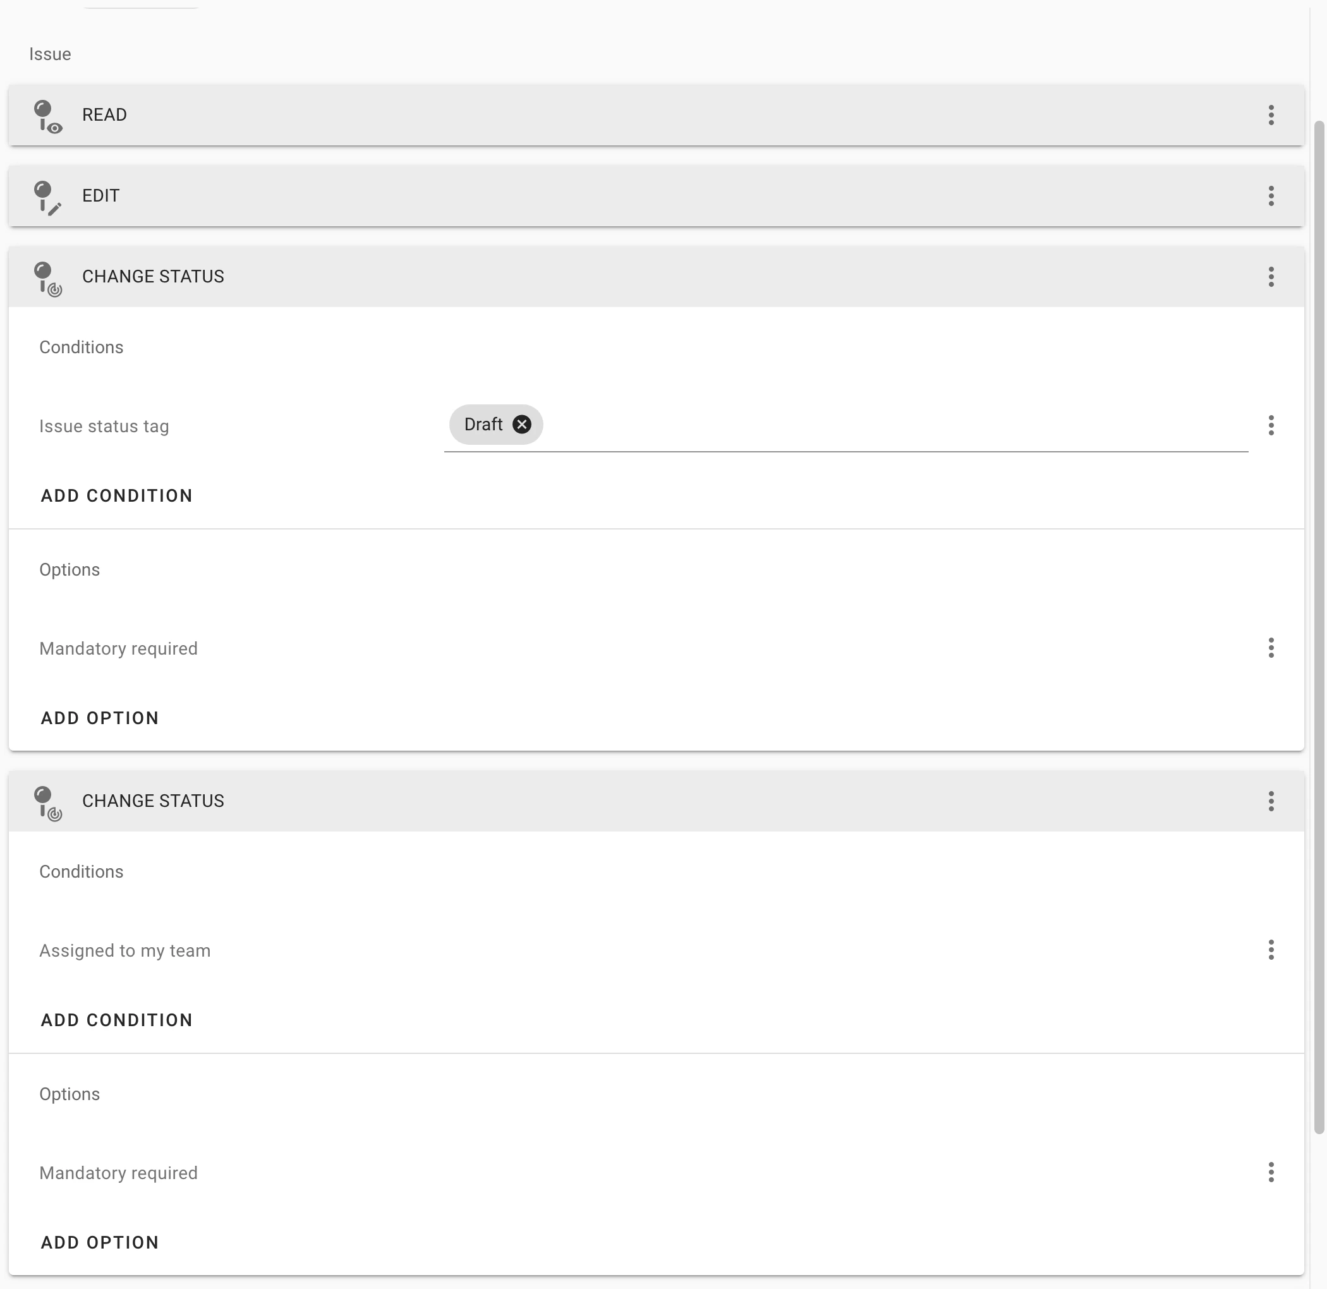Open the kebab menu next to Mandatory required
Viewport: 1327px width, 1289px height.
coord(1272,648)
